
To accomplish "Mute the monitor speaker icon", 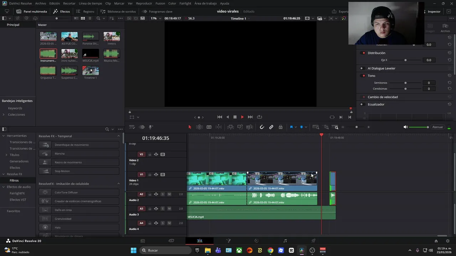I will coord(405,127).
